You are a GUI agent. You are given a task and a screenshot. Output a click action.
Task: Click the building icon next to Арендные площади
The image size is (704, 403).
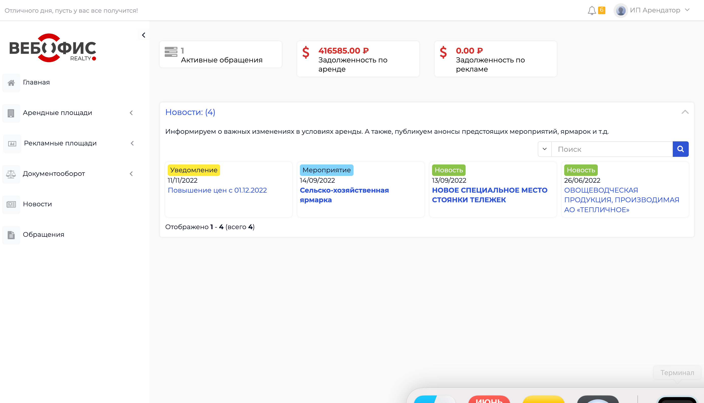click(11, 113)
